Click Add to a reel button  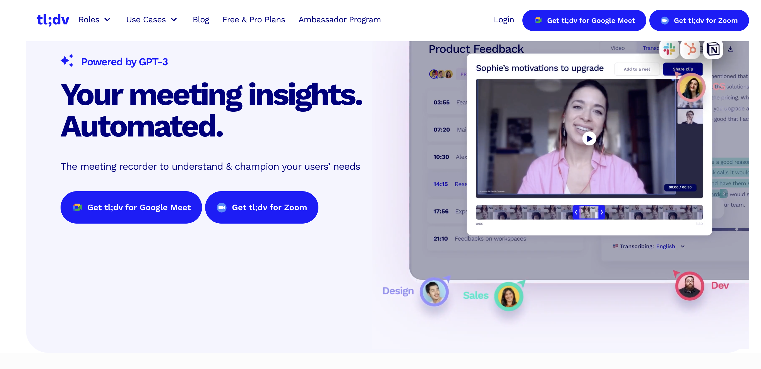637,69
